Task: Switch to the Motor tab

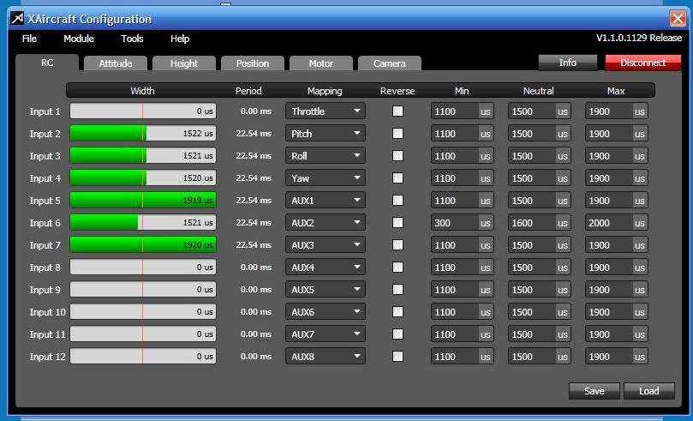Action: click(x=321, y=63)
